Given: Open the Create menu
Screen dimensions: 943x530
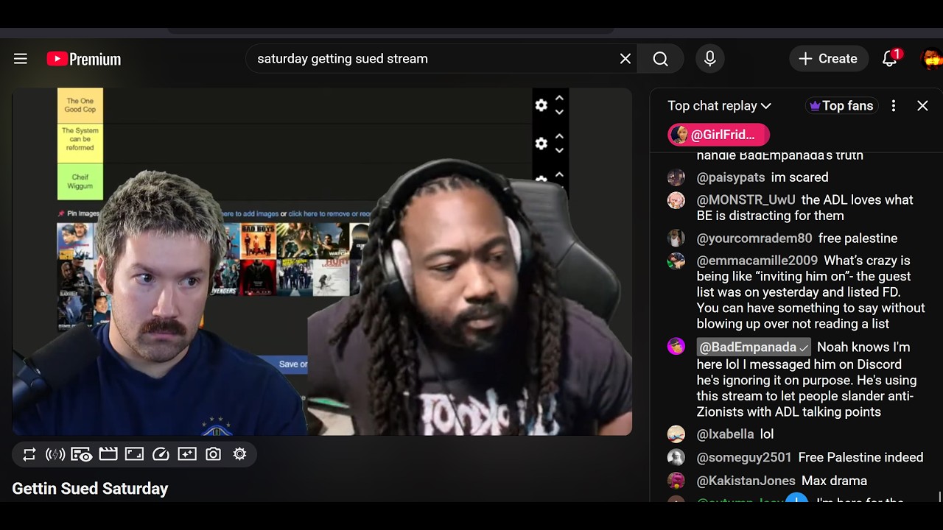Looking at the screenshot, I should pyautogui.click(x=828, y=59).
